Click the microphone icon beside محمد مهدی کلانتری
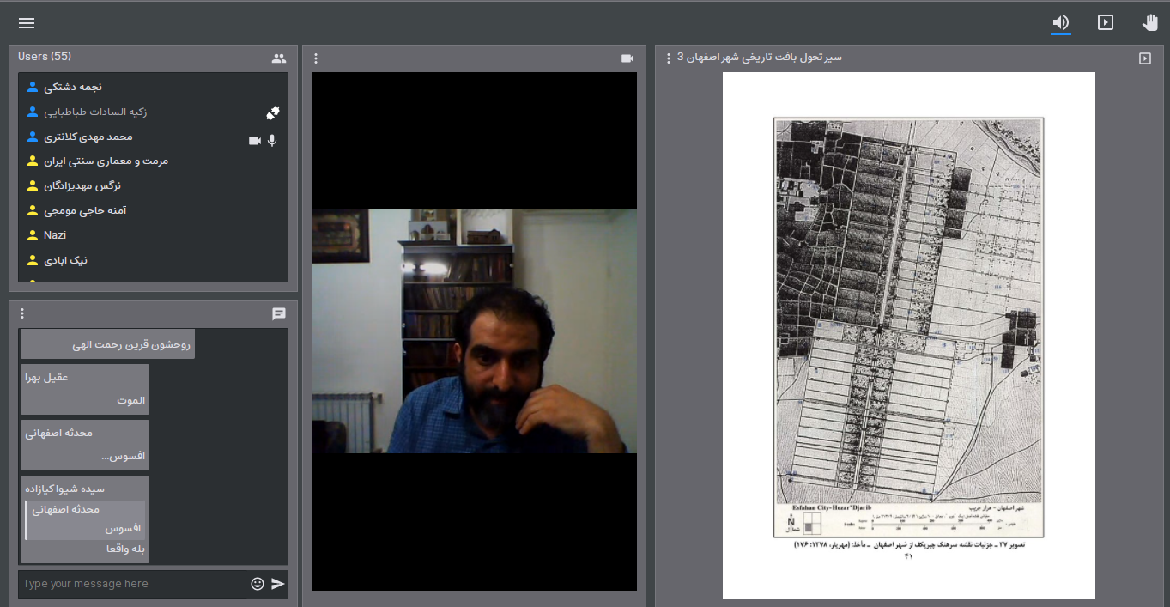The height and width of the screenshot is (607, 1170). tap(272, 141)
